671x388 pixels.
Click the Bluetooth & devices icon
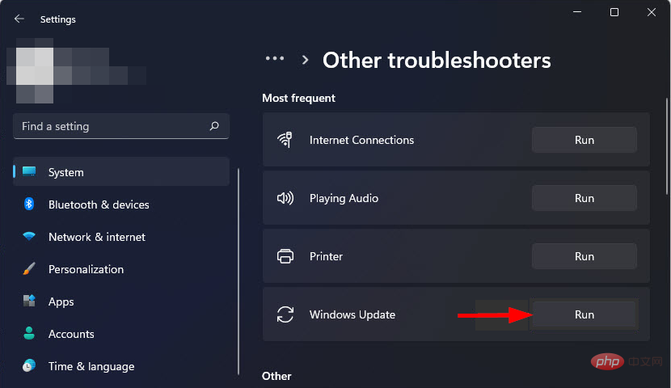[29, 205]
